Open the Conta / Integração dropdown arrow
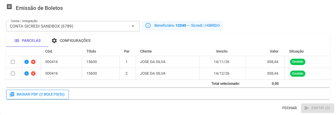336x115 pixels. point(133,26)
